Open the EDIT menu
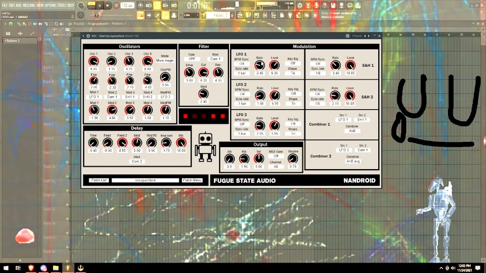486x273 pixels. tap(12, 6)
